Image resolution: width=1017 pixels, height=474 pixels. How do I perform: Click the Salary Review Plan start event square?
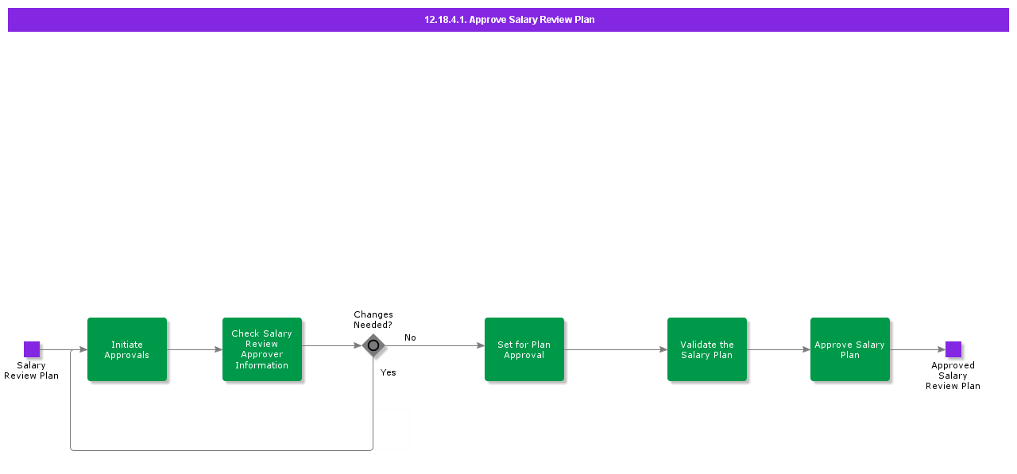[32, 349]
